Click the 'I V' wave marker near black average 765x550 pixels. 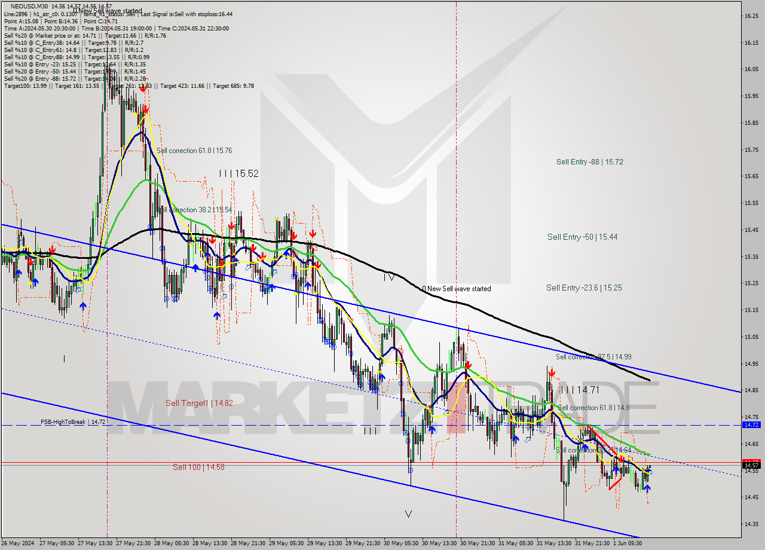coord(388,277)
